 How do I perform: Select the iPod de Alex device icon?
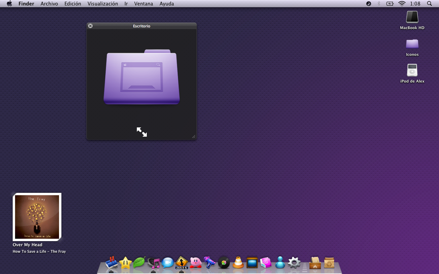(412, 70)
